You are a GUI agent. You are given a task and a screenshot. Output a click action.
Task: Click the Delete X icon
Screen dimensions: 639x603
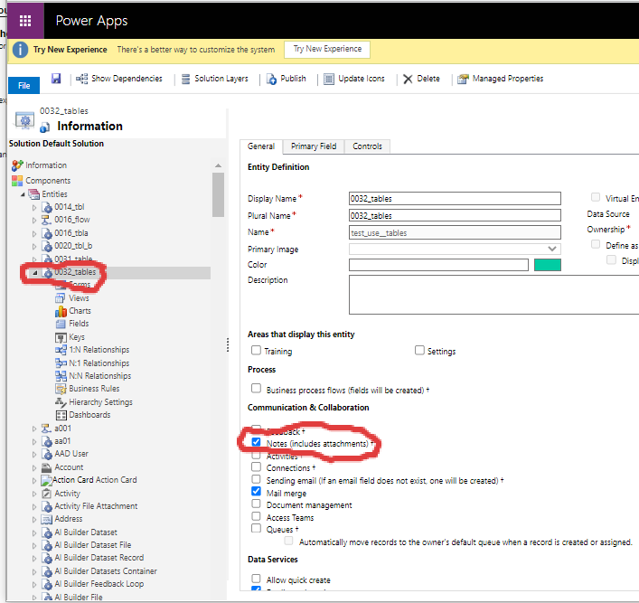(x=408, y=79)
